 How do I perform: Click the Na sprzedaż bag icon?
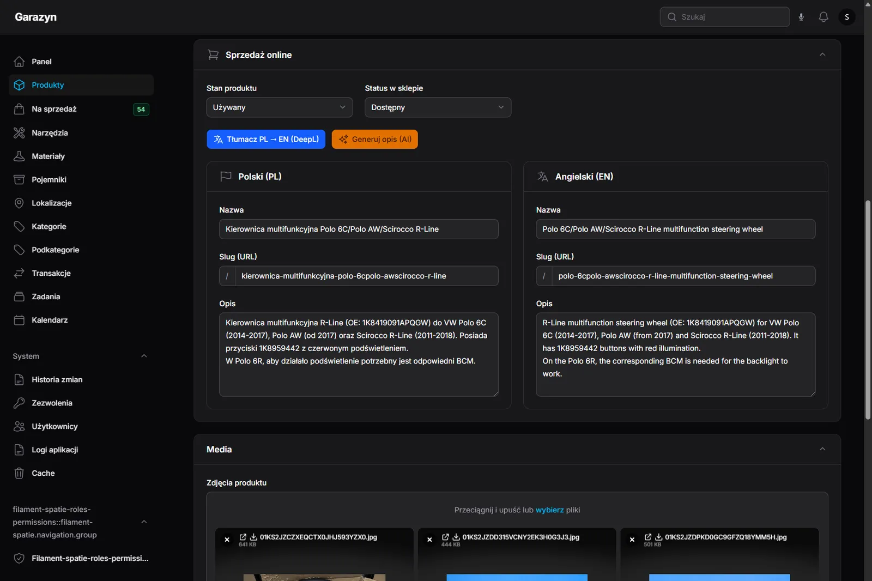(x=19, y=109)
